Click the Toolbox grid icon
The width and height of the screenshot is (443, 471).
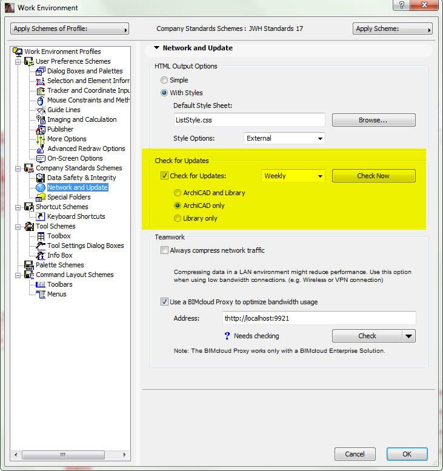(x=40, y=236)
